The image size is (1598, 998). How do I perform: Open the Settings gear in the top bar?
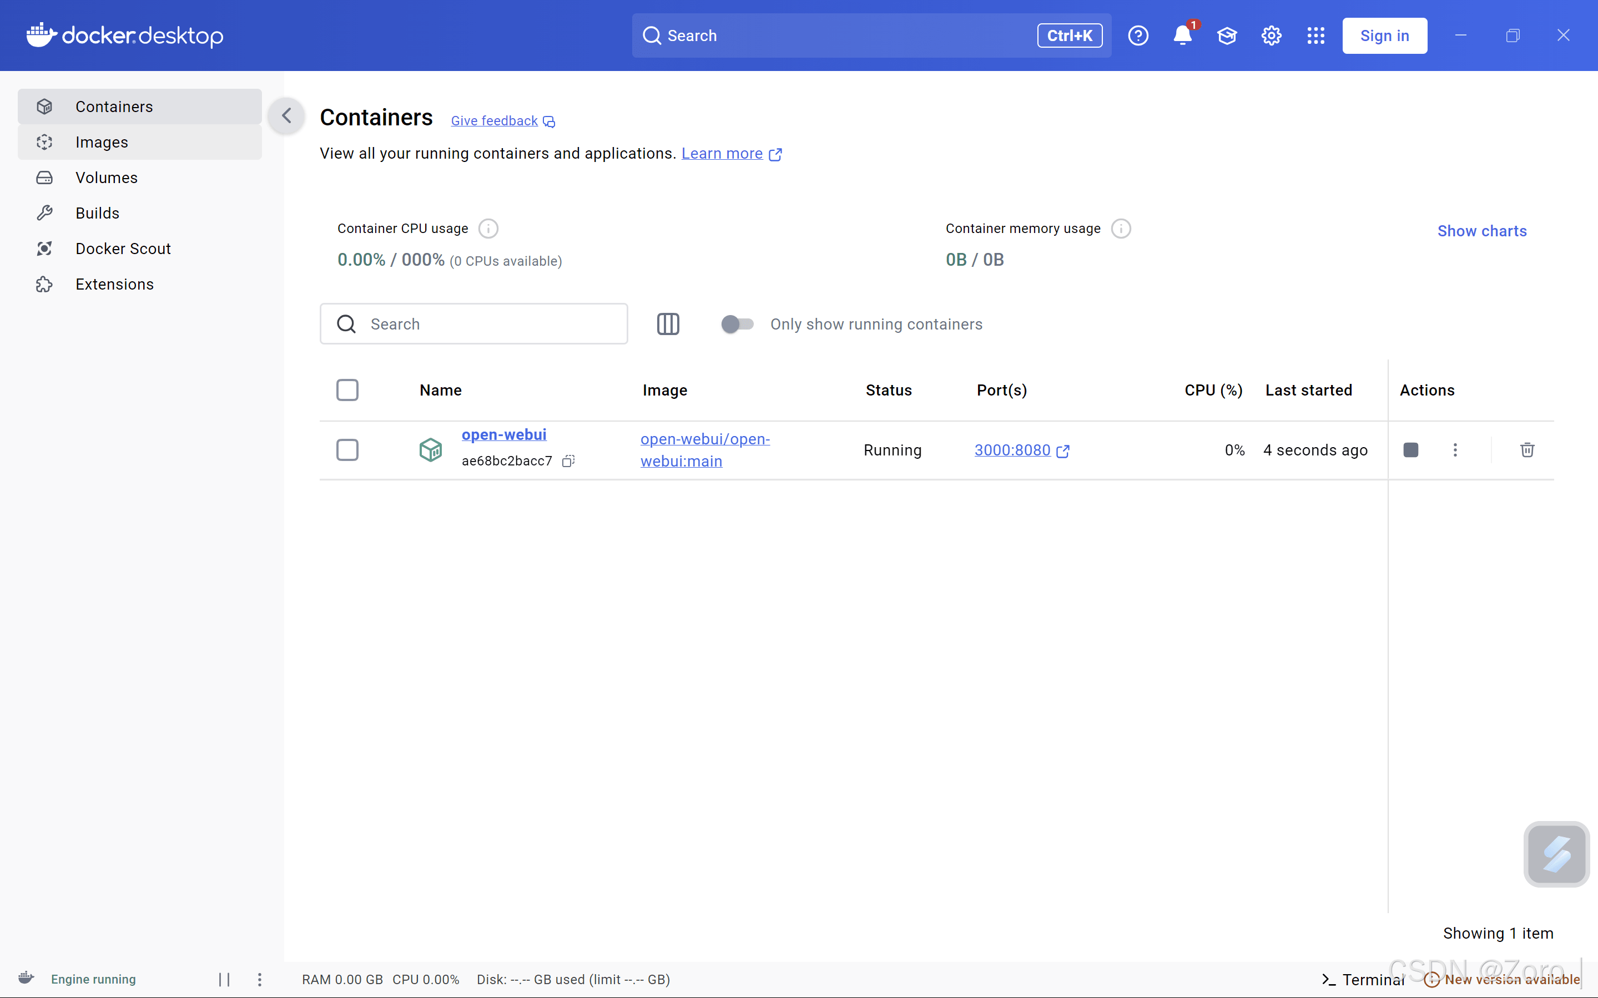point(1271,36)
